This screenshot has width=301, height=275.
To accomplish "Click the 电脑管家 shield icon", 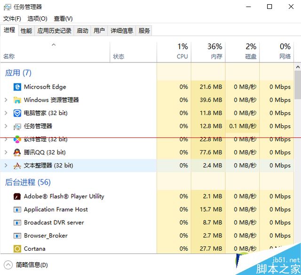I will pyautogui.click(x=17, y=113).
